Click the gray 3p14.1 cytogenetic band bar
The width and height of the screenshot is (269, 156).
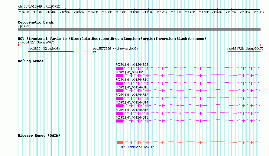(x=139, y=29)
